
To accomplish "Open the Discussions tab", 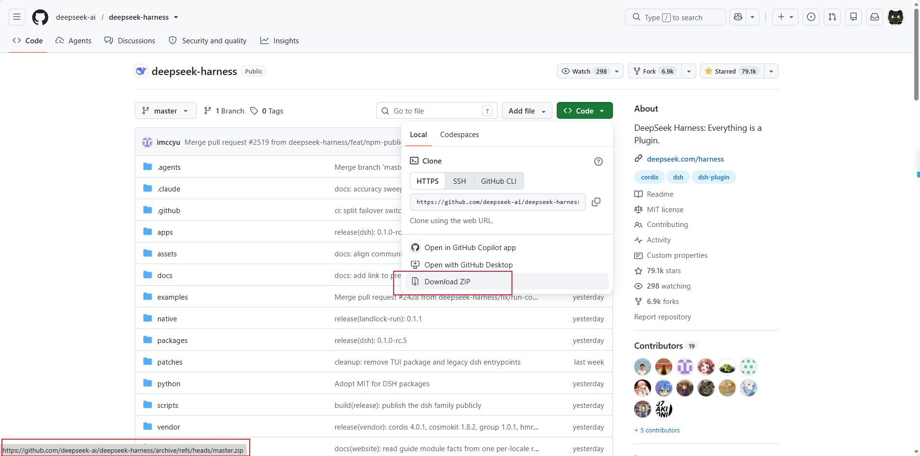I will [x=130, y=41].
